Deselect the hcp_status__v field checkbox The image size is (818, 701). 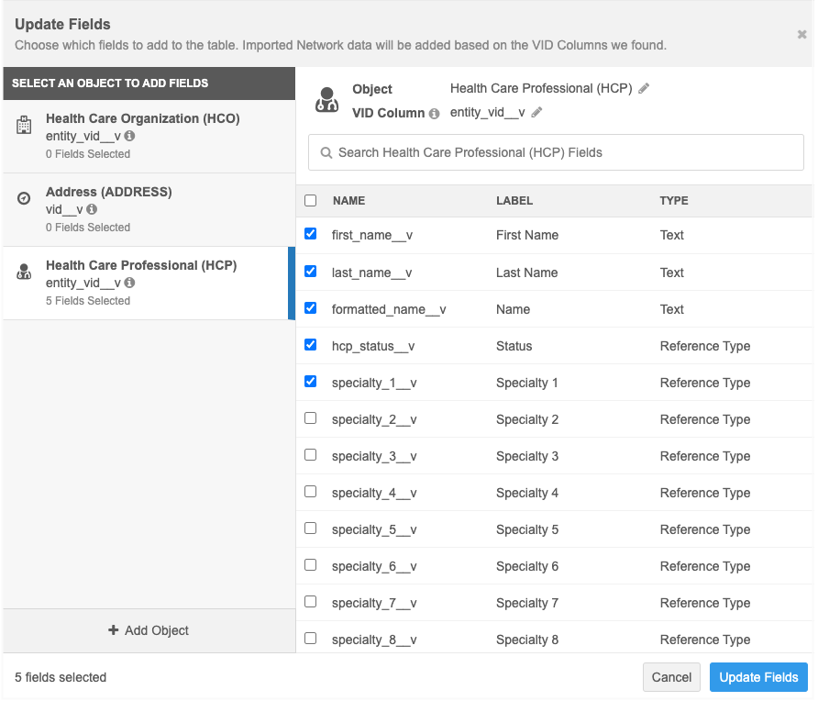pos(310,345)
